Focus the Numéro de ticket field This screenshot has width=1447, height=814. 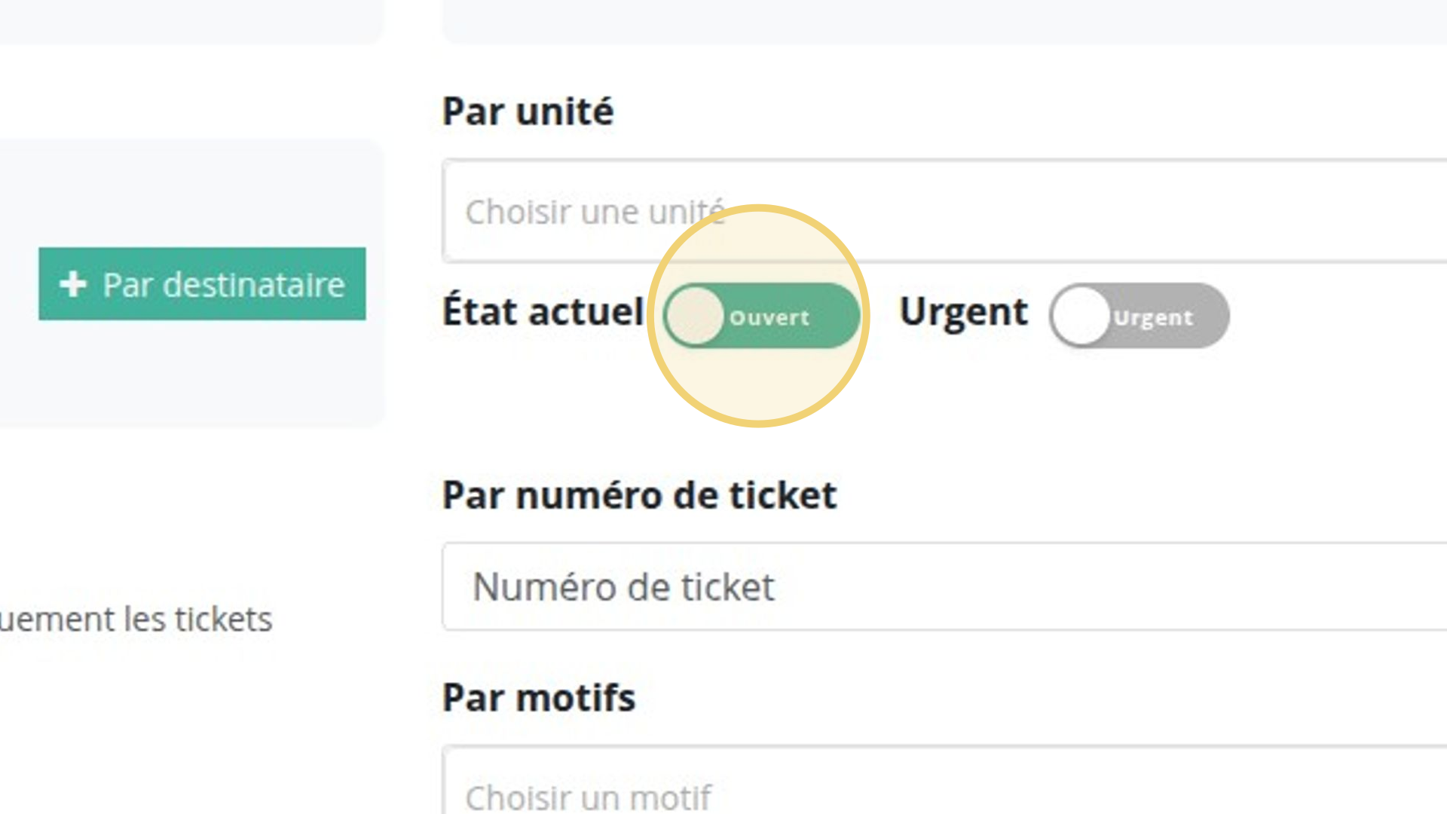(944, 586)
